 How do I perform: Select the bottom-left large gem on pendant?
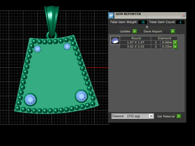(30, 100)
